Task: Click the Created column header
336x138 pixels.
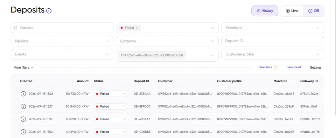Action: click(26, 81)
